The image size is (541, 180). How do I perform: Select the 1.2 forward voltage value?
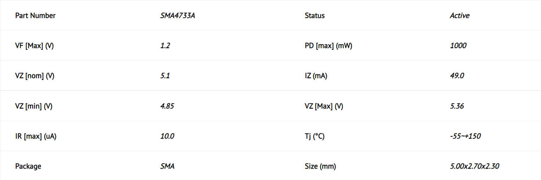click(x=165, y=46)
